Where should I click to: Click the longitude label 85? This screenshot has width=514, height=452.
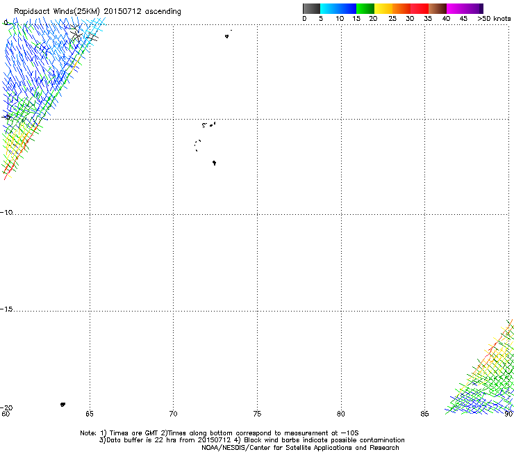pos(424,414)
